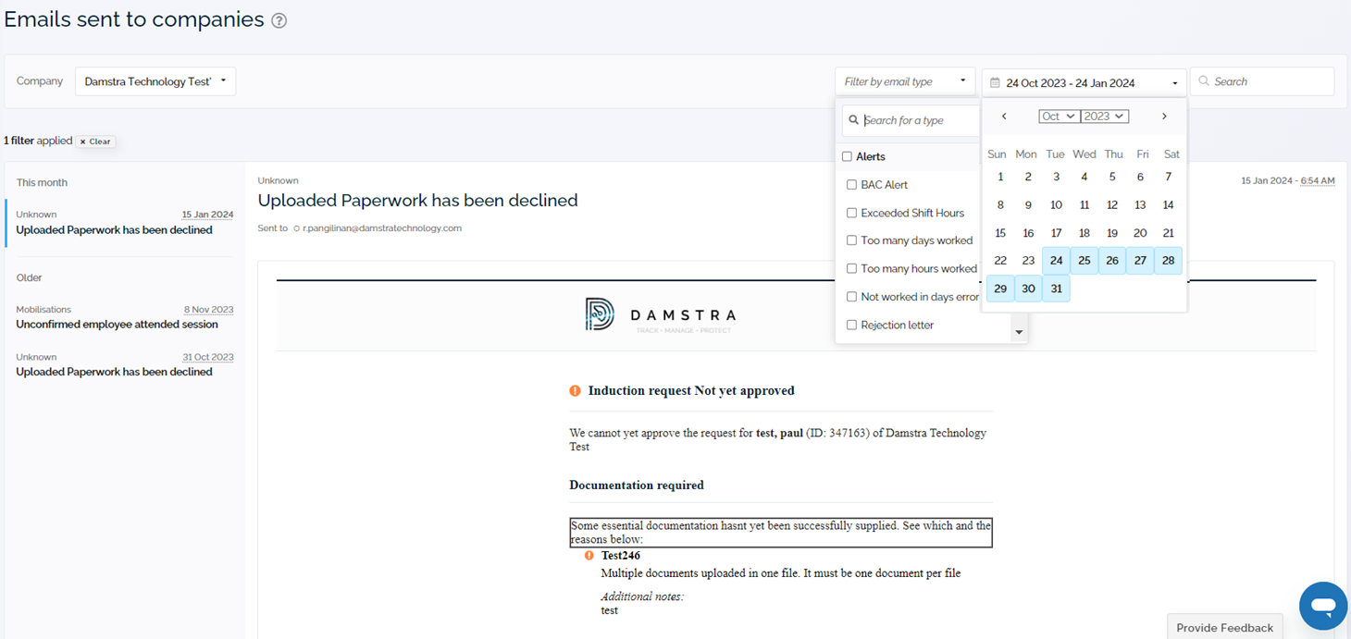Click the magnifier icon in the Search field
This screenshot has height=639, width=1351.
(x=1205, y=80)
